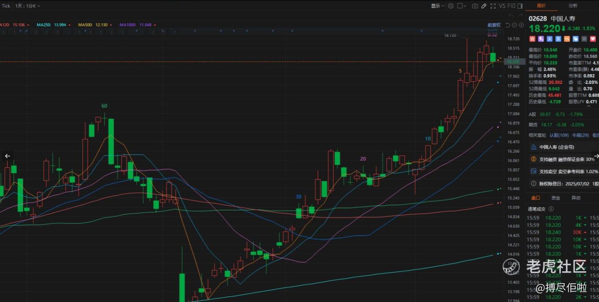Click the 18.720 high price label

tap(450, 35)
